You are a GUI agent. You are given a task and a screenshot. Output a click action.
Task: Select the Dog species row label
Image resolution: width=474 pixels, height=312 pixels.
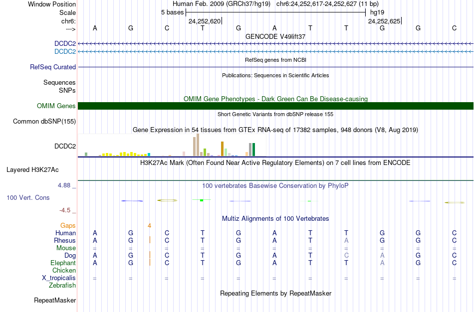[70, 256]
